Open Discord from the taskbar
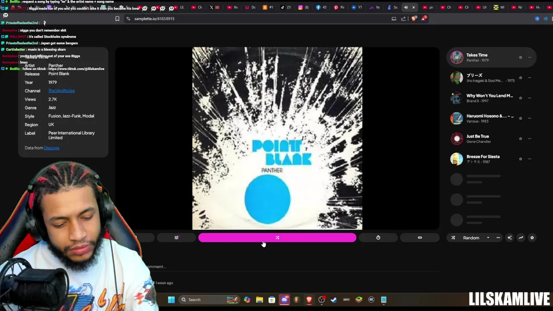Image resolution: width=553 pixels, height=311 pixels. 284,300
